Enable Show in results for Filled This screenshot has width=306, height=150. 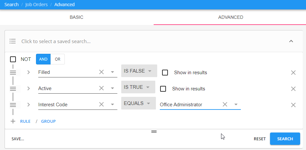(x=165, y=73)
